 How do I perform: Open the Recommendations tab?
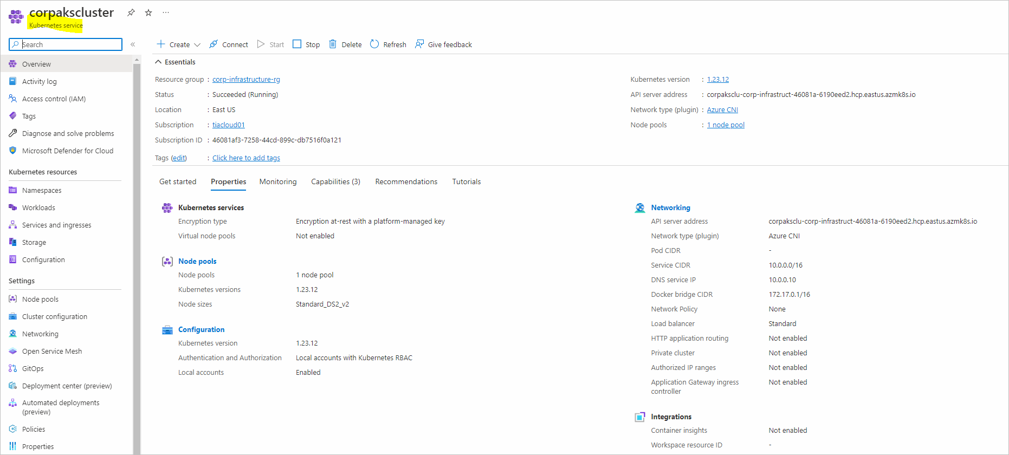click(406, 181)
